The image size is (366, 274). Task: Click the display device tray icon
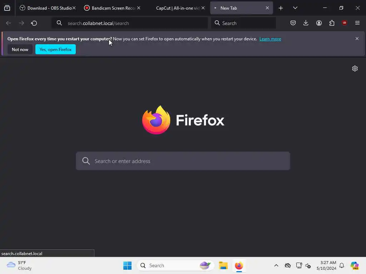[x=299, y=265]
